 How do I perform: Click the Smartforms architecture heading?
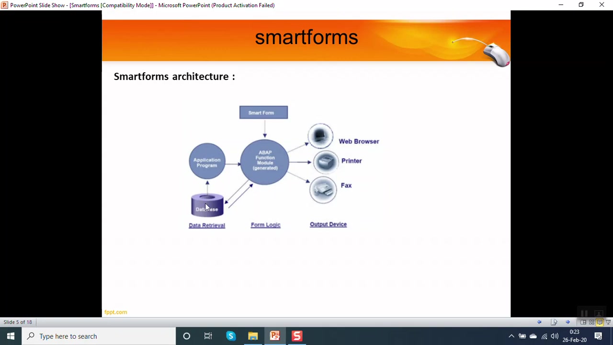click(x=174, y=77)
